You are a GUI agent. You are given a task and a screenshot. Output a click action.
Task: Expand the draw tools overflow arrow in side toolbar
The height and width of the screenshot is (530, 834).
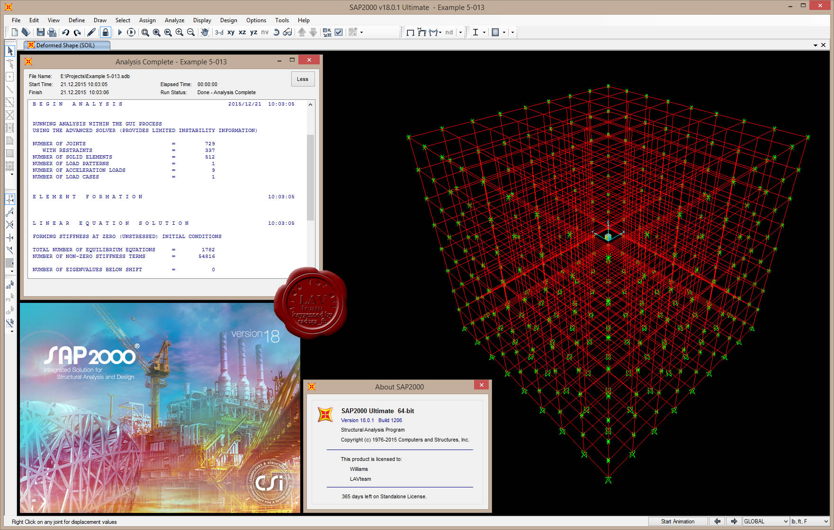click(x=12, y=175)
